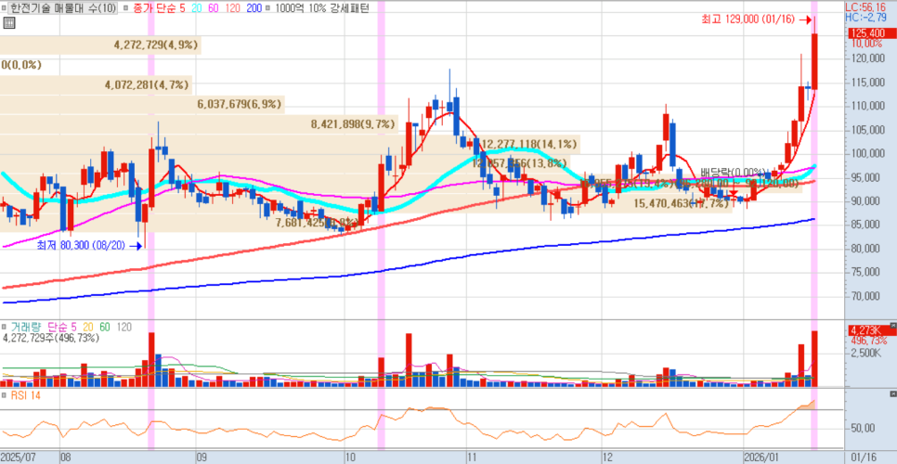
Task: Click the 12,277,118(14.1%) volume profile bar
Action: (290, 144)
